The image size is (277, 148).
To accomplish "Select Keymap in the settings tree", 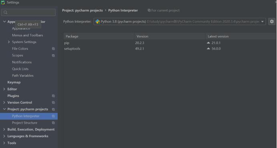I will pos(14,82).
